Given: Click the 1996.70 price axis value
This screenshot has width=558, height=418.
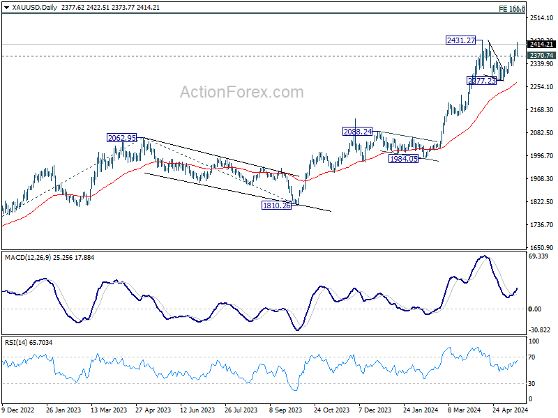Looking at the screenshot, I should [x=541, y=155].
